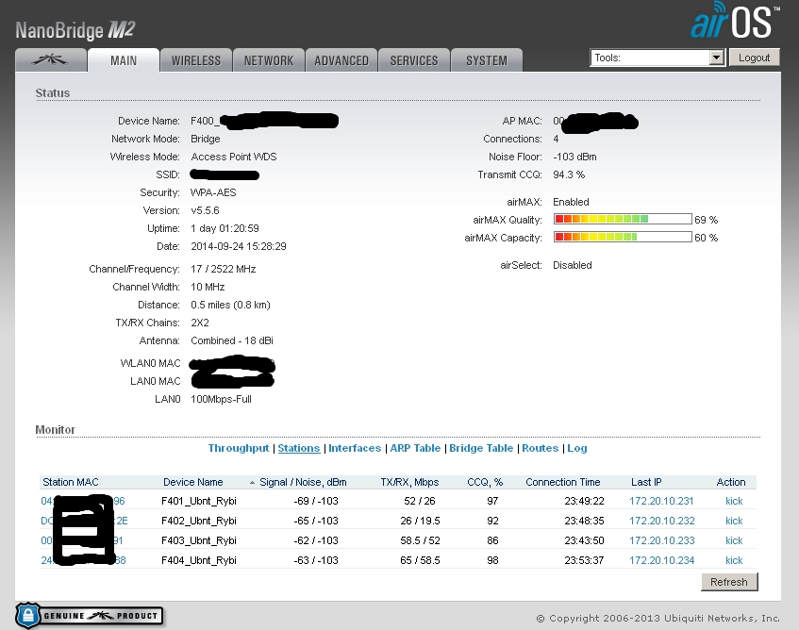Kick station F403_Ubnt_Rybi
The image size is (799, 630).
[734, 540]
